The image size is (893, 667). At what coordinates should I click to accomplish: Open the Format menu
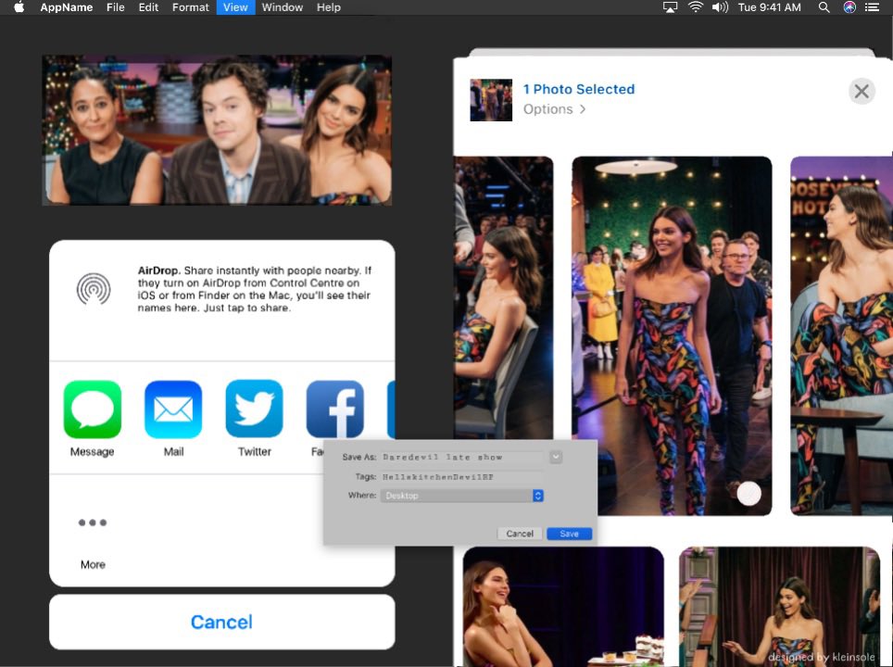point(190,7)
